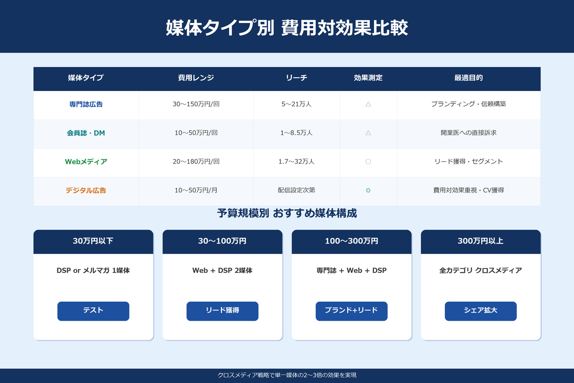Select the デジタル広告 row label

click(x=85, y=191)
